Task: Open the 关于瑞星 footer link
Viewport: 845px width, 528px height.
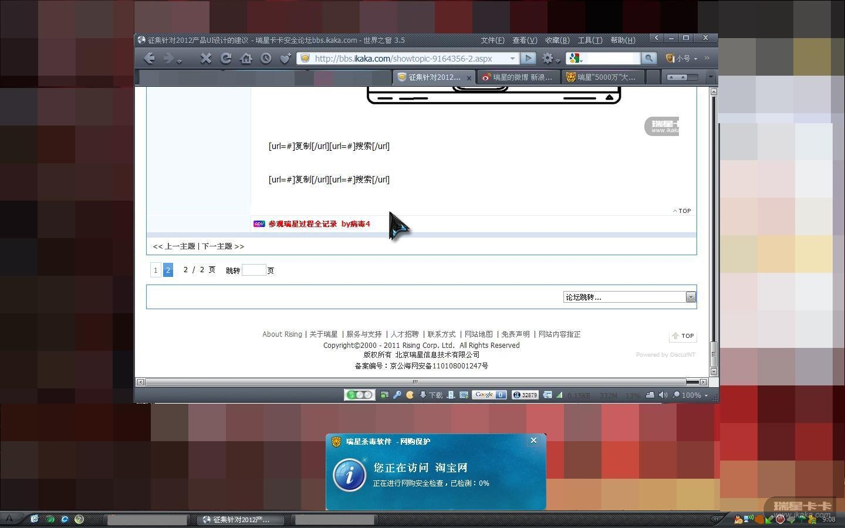Action: (x=323, y=334)
